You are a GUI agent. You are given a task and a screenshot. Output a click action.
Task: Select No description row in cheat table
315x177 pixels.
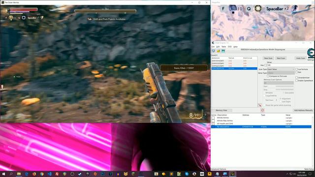261,127
